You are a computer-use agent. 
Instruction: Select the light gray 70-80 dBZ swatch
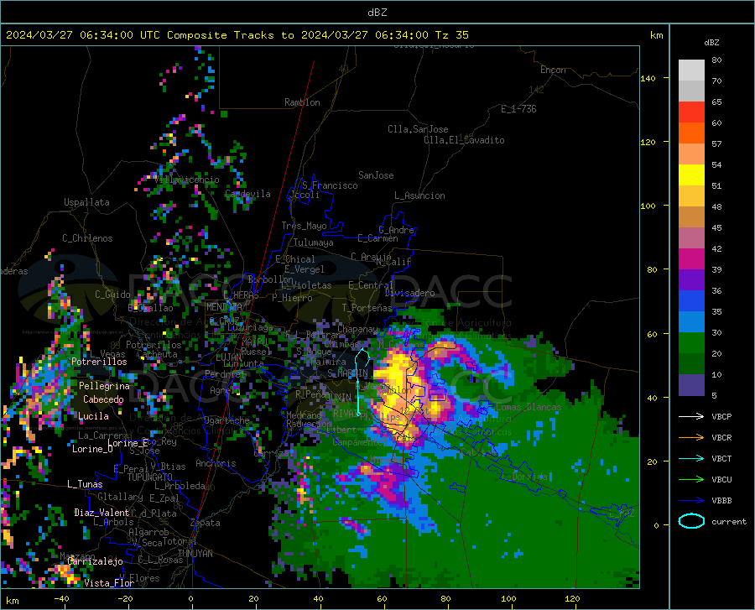click(691, 70)
